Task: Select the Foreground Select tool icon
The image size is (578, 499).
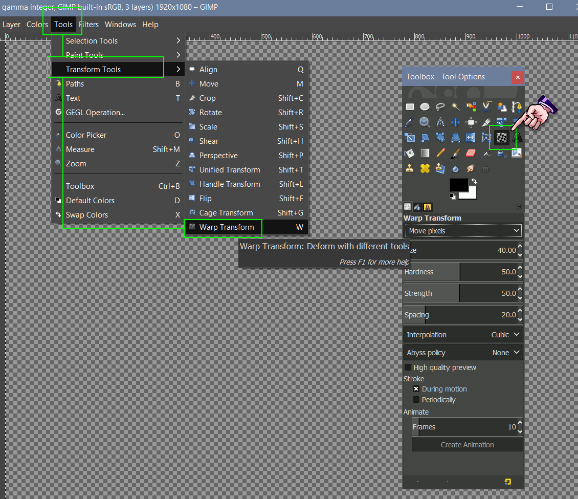Action: coord(502,107)
